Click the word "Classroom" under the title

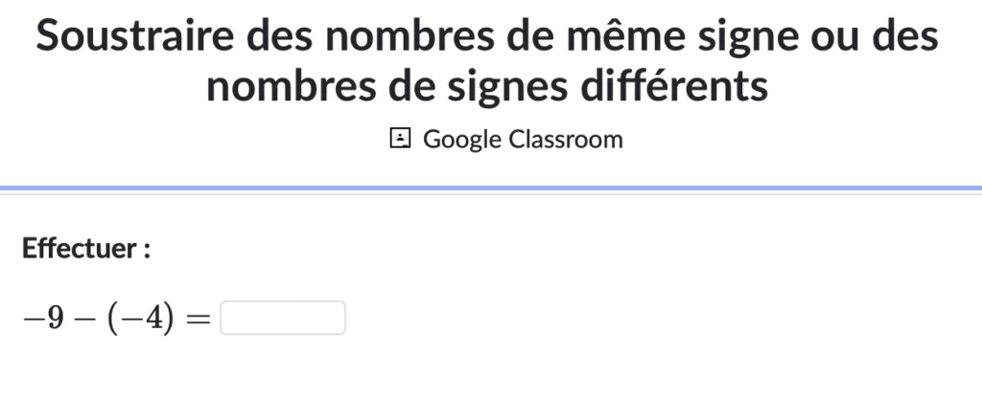(x=566, y=140)
